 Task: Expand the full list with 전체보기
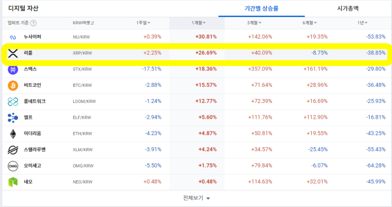(196, 198)
